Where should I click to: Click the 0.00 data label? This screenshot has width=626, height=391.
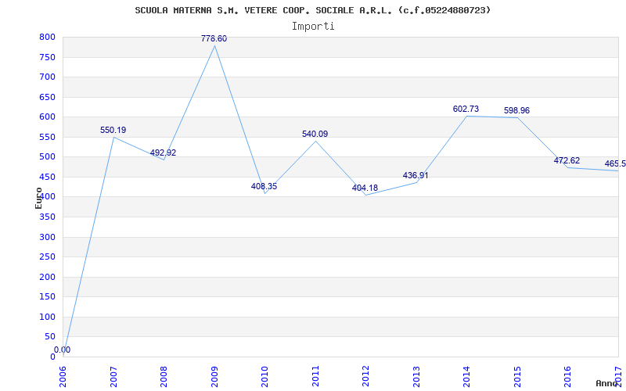(x=63, y=350)
